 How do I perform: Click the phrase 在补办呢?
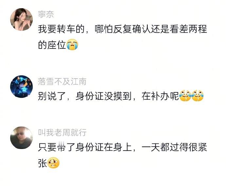pyautogui.click(x=160, y=96)
